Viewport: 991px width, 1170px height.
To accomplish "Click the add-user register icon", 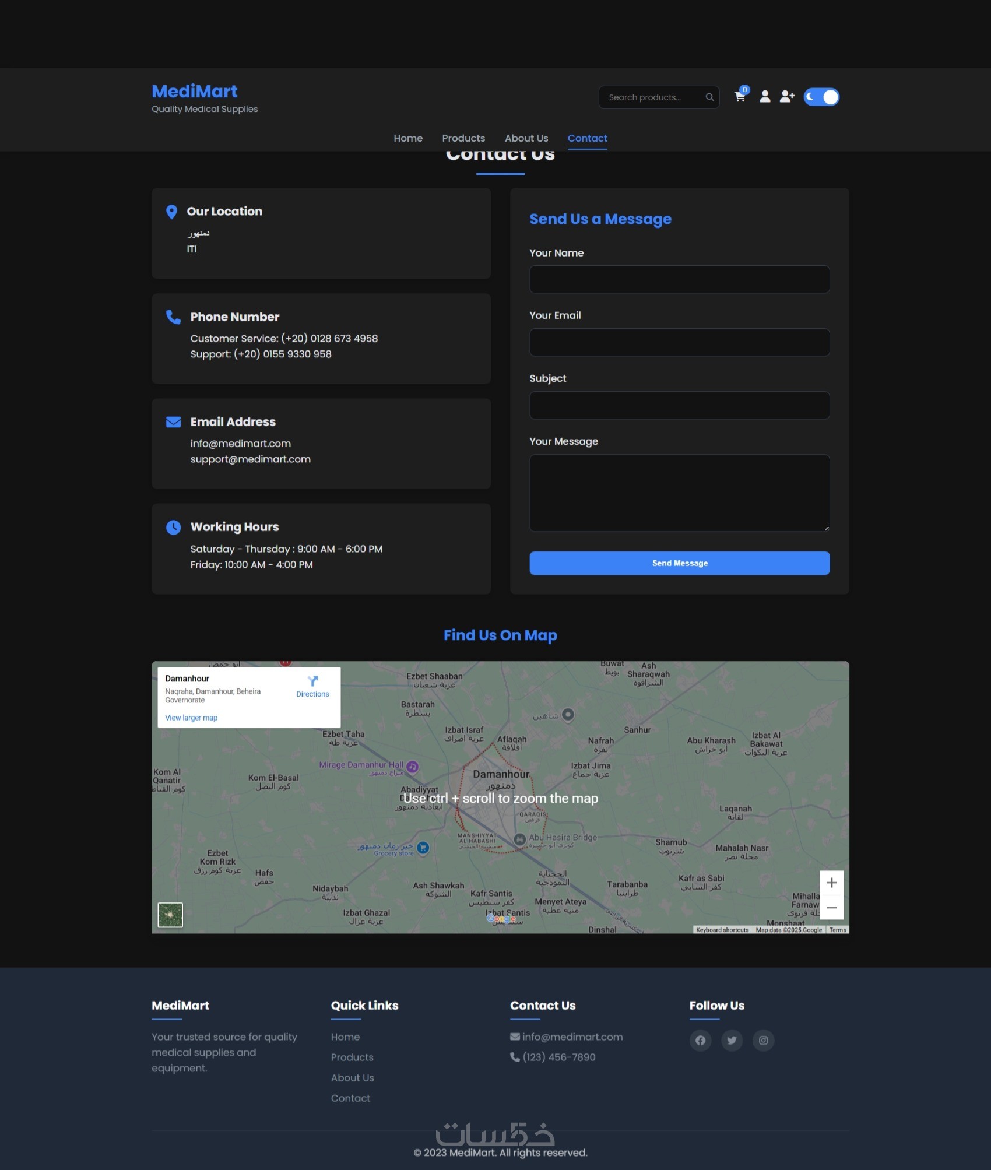I will point(787,97).
